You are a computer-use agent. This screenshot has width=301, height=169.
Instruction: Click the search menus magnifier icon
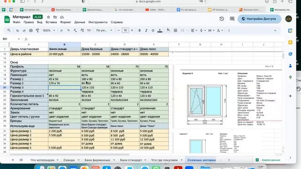pyautogui.click(x=9, y=30)
